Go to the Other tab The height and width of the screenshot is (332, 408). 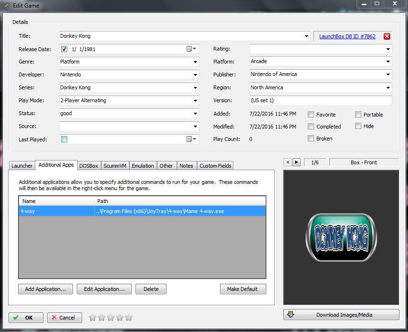click(x=166, y=166)
